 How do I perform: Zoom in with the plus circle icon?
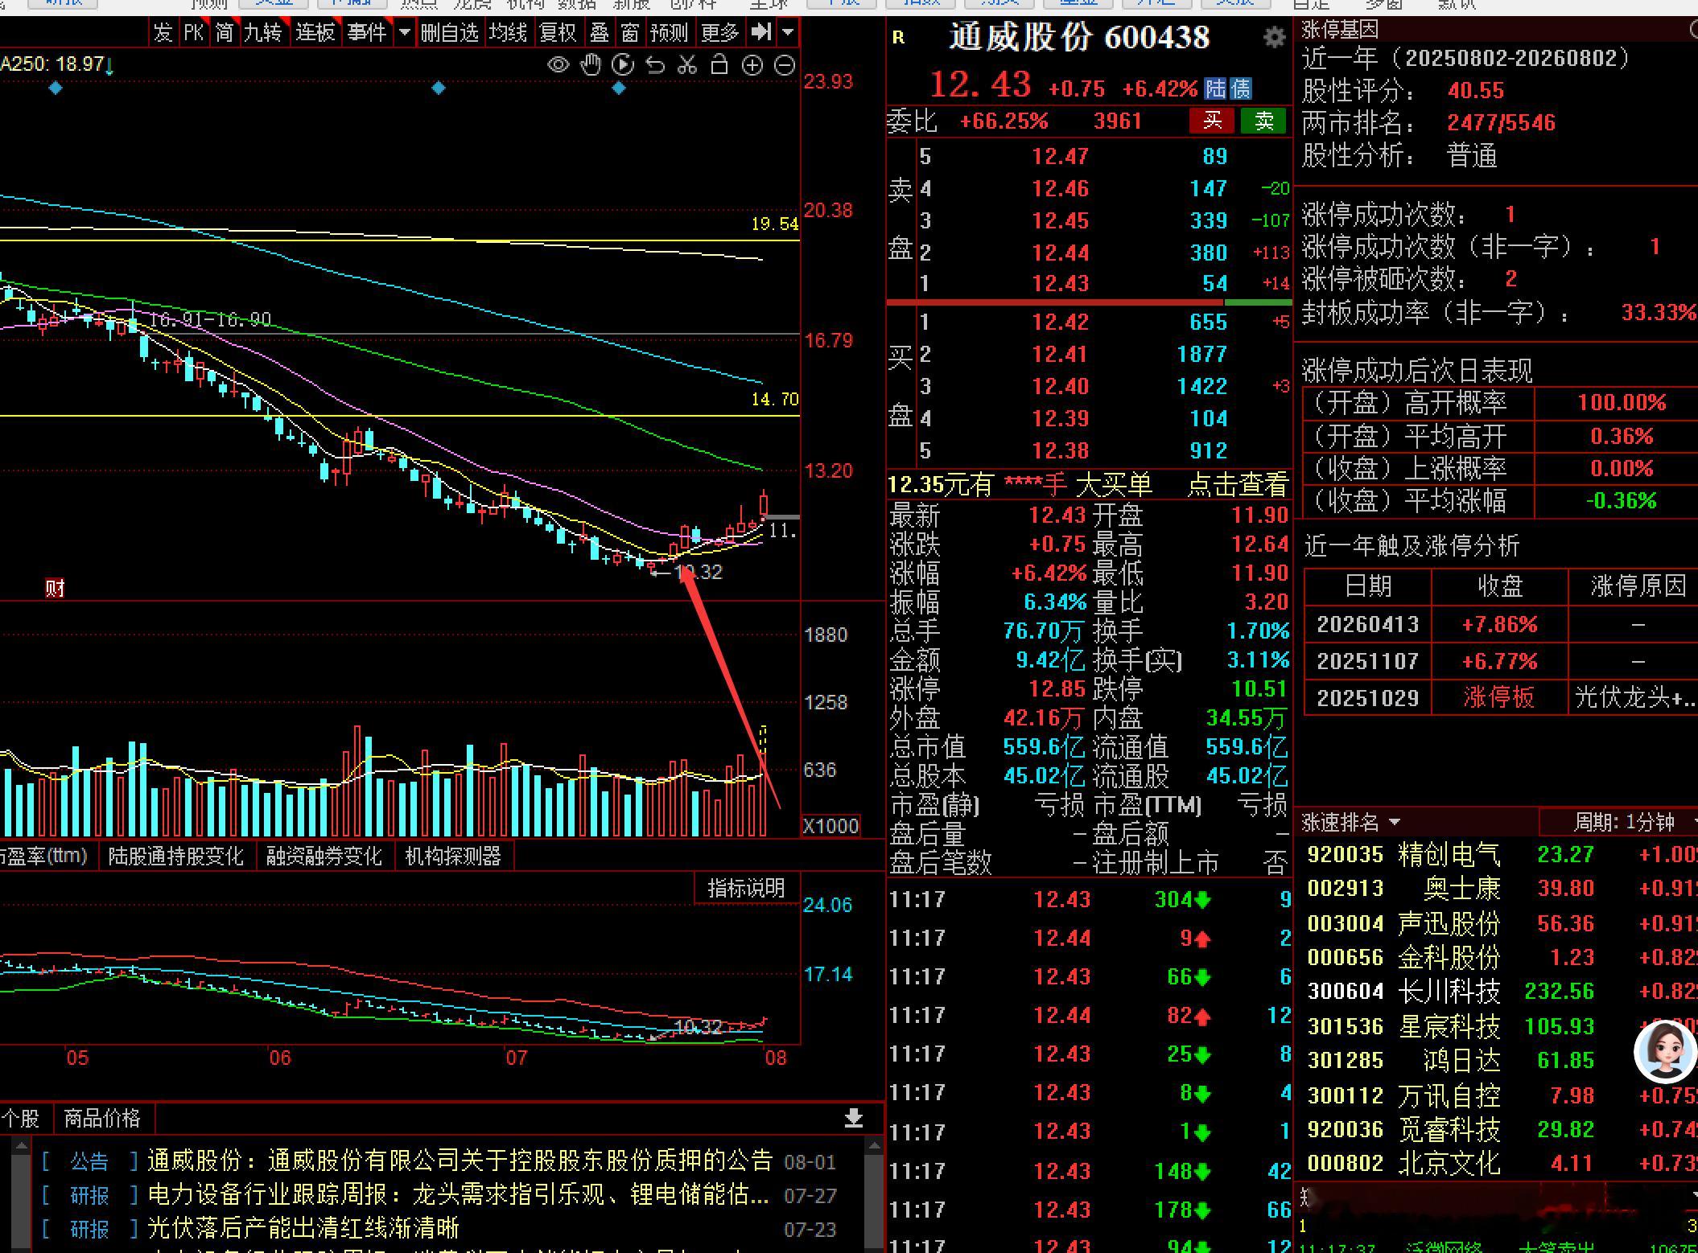point(752,66)
